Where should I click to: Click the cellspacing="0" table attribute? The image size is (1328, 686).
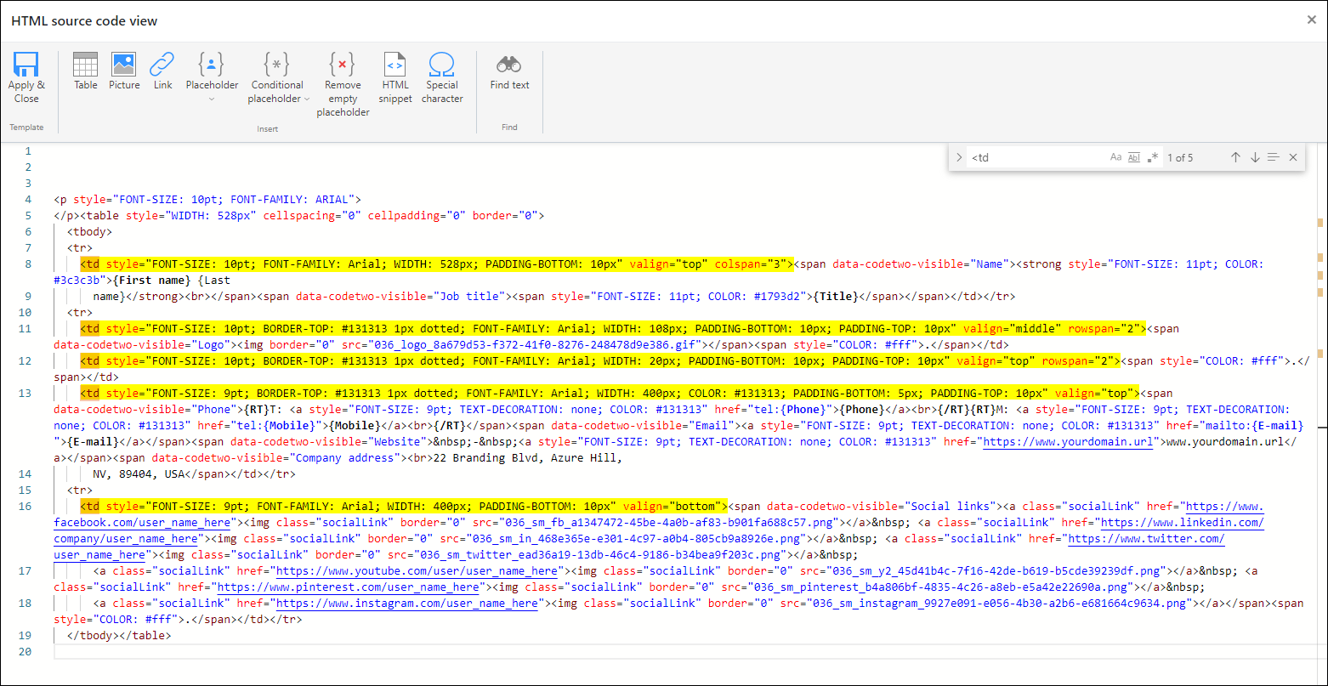312,216
